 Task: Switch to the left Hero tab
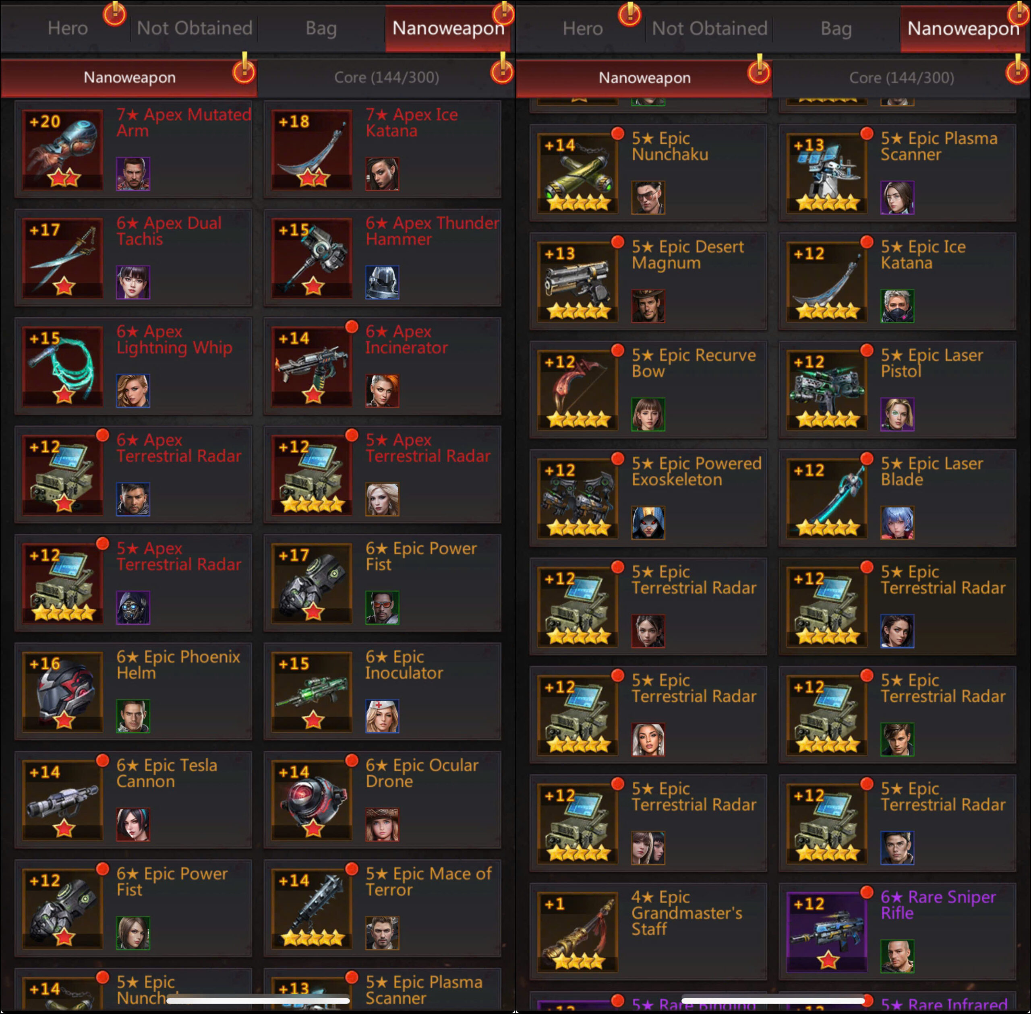[x=67, y=28]
